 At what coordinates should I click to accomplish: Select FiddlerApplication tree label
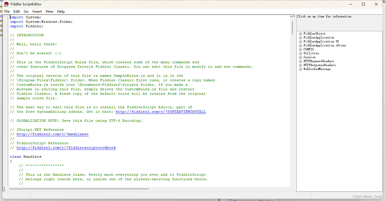(319, 38)
